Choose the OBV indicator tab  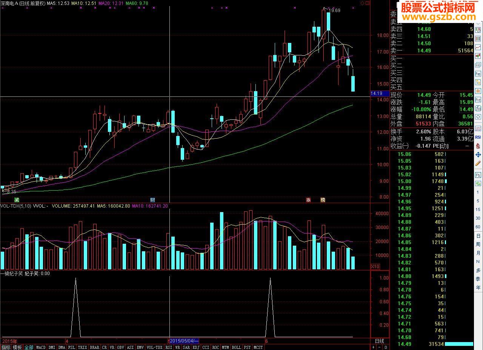click(120, 347)
